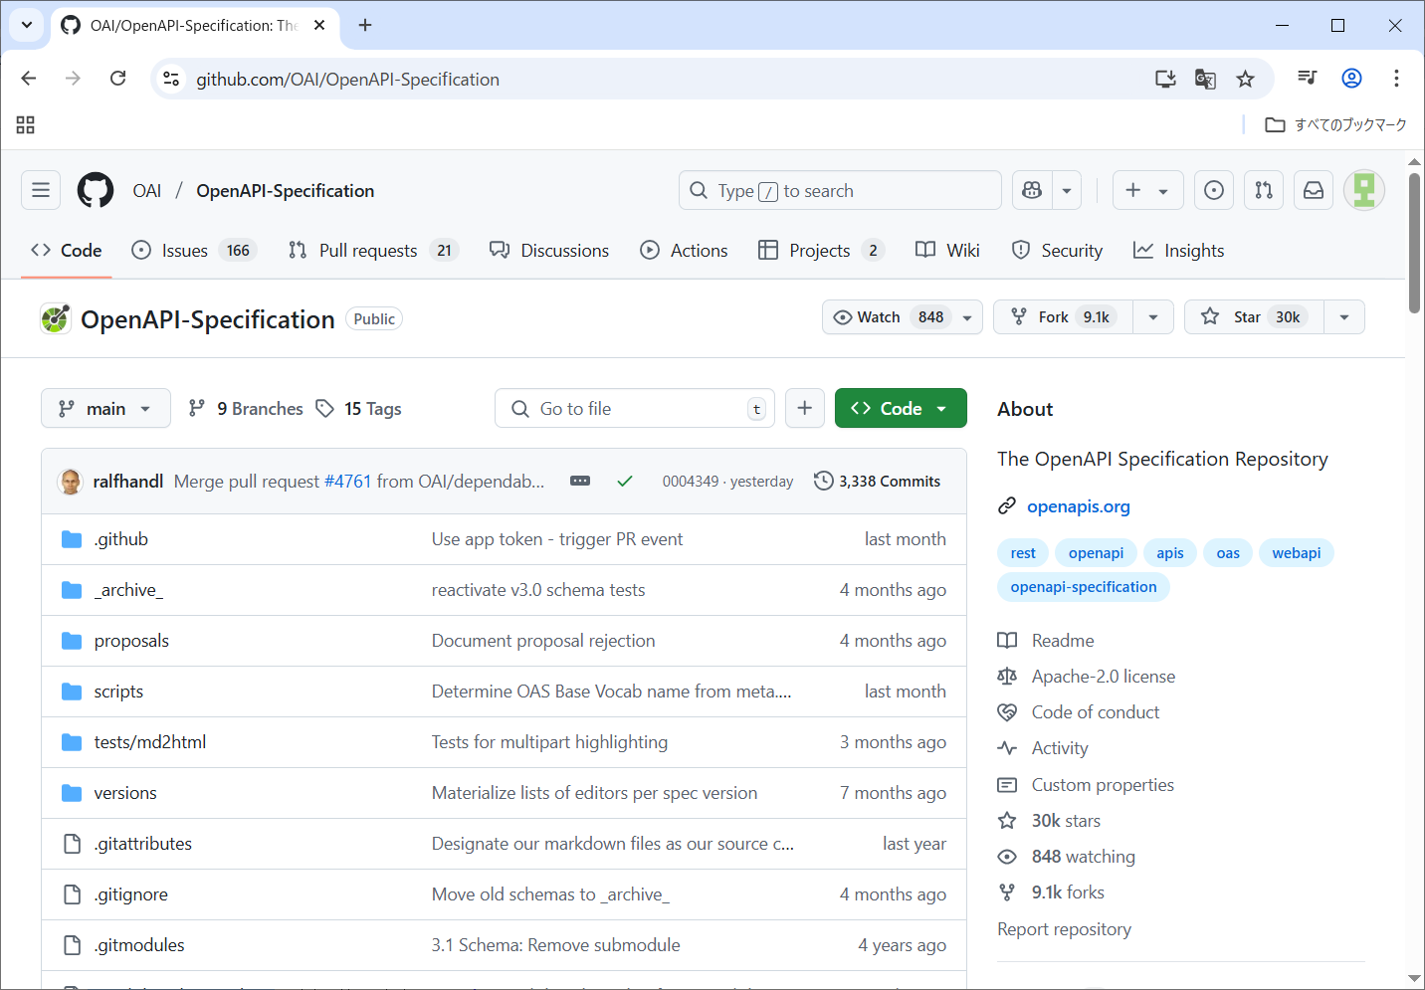The width and height of the screenshot is (1425, 990).
Task: Open your pull requests icon in header
Action: [x=1264, y=190]
